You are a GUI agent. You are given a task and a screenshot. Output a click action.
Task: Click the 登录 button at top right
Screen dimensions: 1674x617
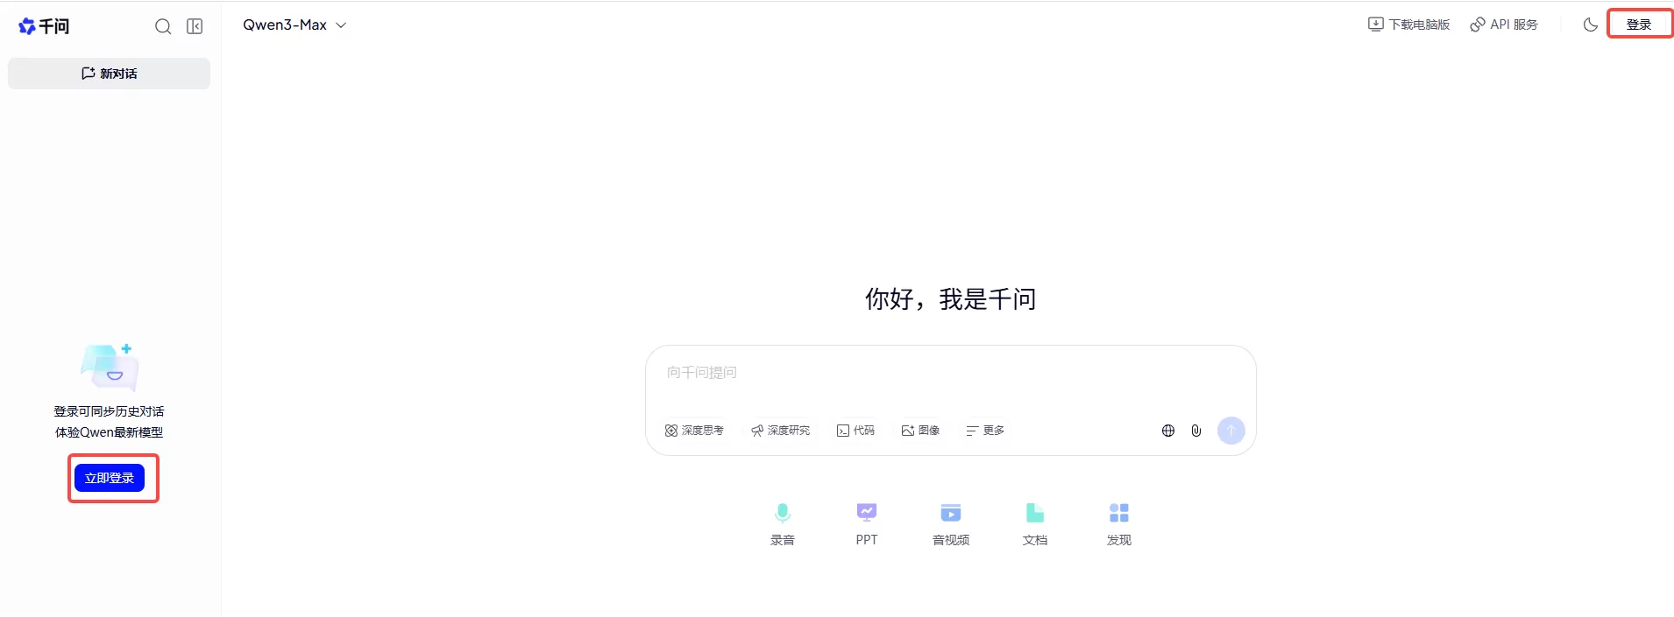point(1639,25)
